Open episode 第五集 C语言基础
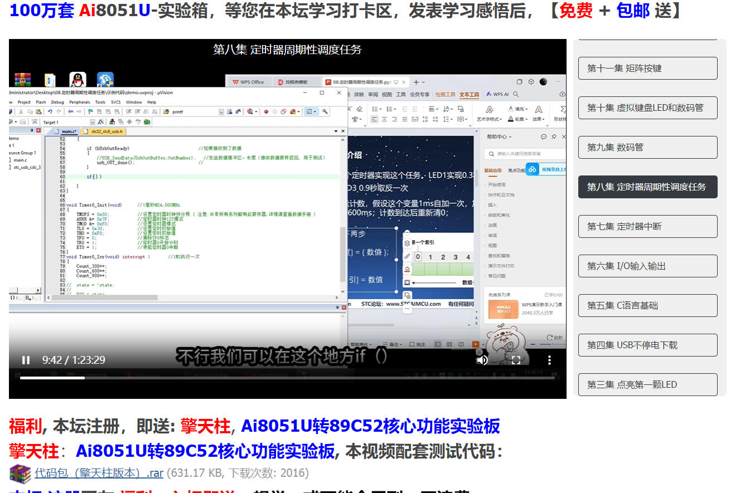This screenshot has width=750, height=493. coord(647,305)
